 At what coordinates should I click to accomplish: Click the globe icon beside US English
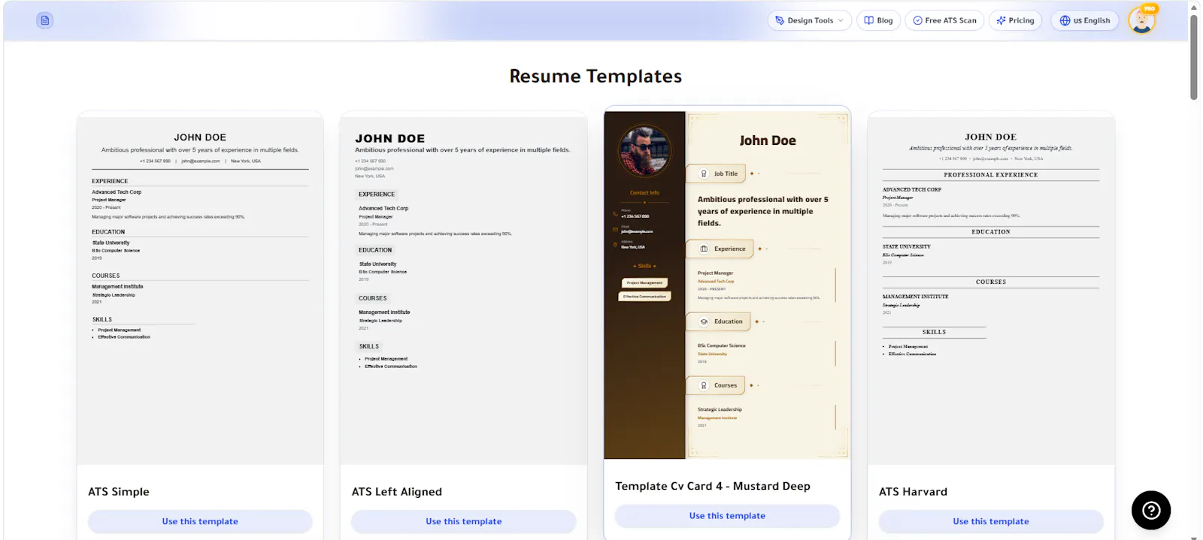(x=1065, y=20)
